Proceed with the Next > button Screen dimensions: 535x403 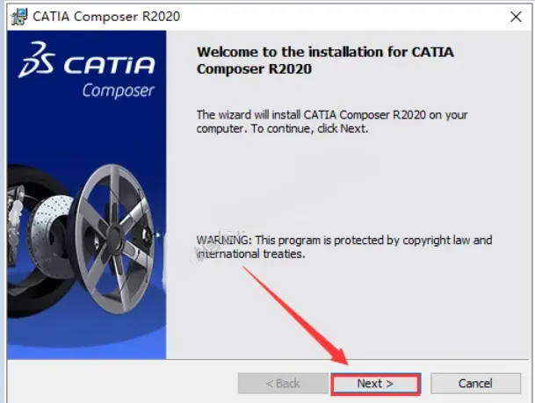tap(375, 384)
